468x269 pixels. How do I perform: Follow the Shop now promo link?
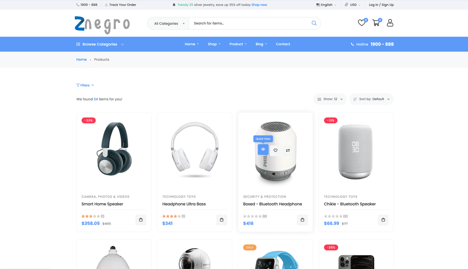pos(259,5)
